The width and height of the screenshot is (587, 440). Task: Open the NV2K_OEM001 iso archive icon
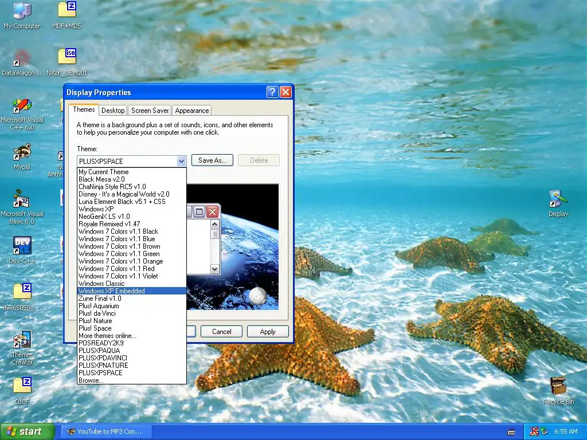[x=66, y=62]
